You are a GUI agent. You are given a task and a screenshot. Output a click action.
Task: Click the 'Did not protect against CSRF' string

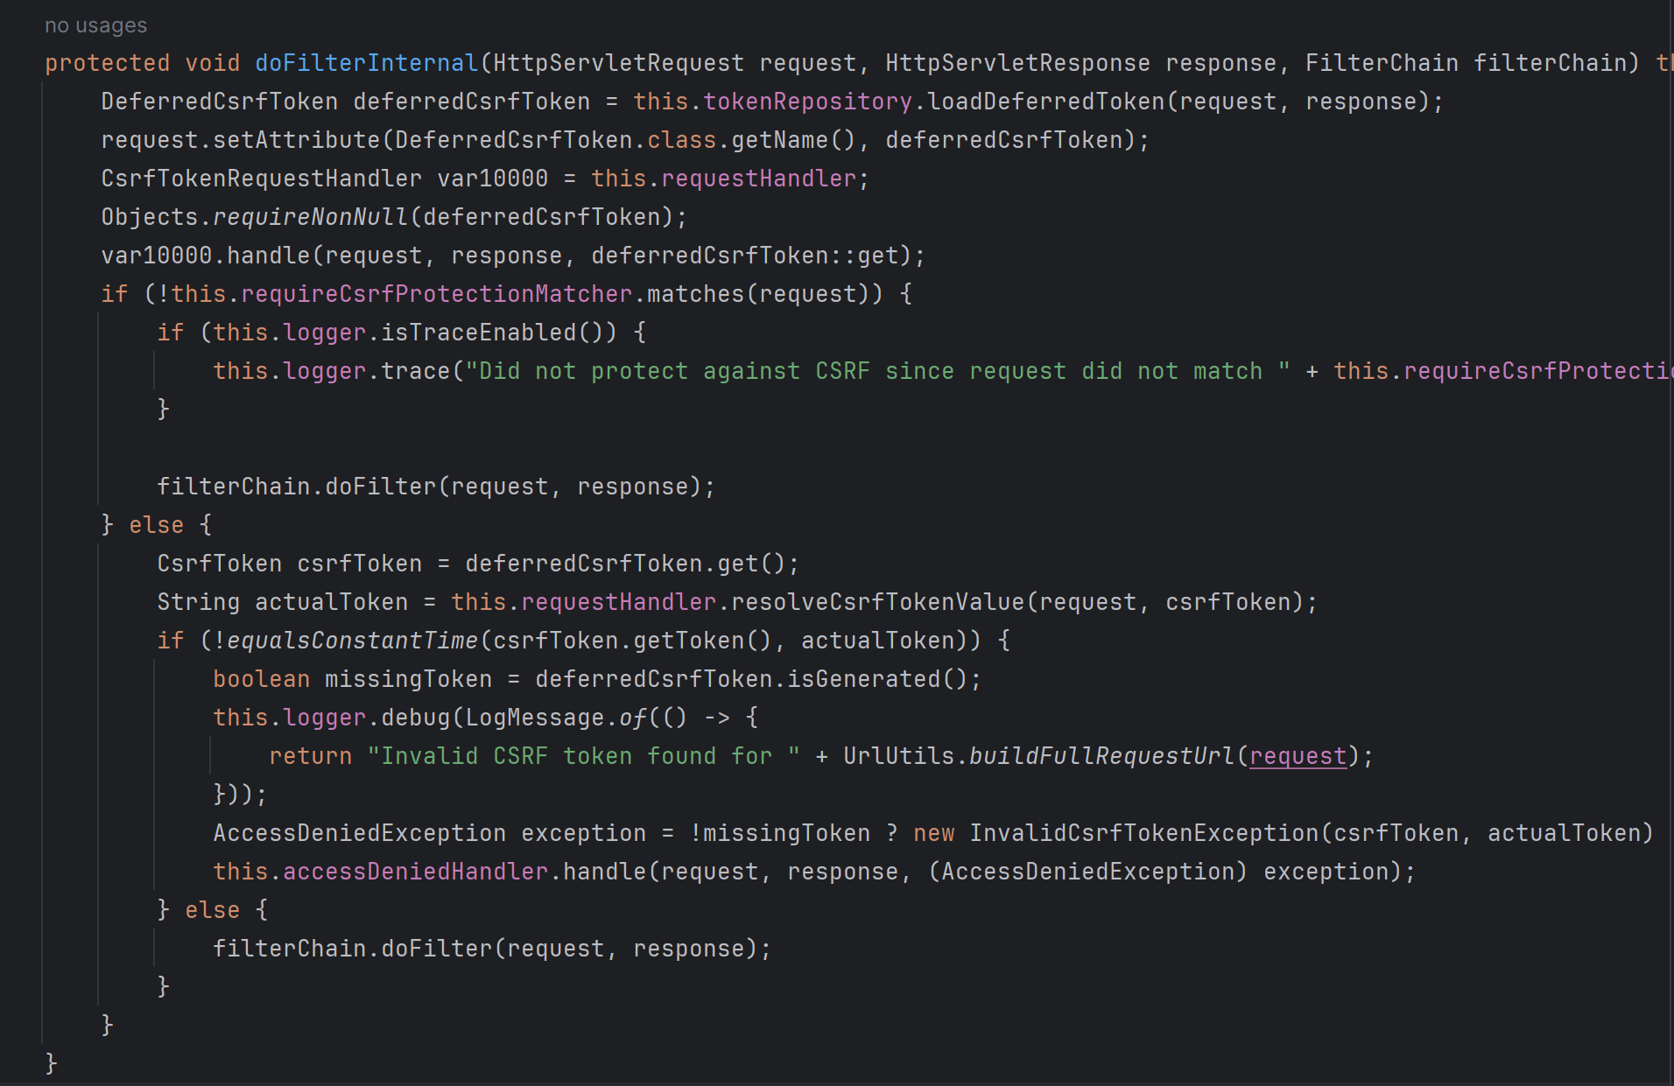pyautogui.click(x=878, y=371)
